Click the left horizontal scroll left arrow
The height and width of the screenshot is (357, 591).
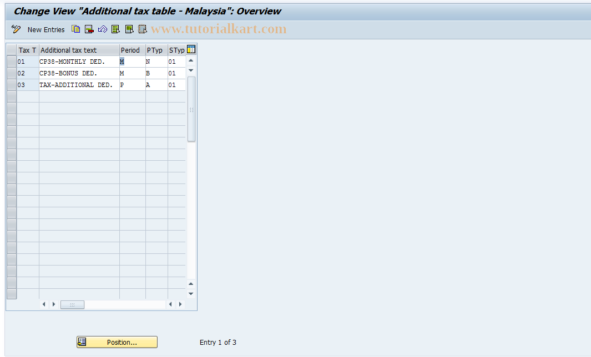[44, 304]
